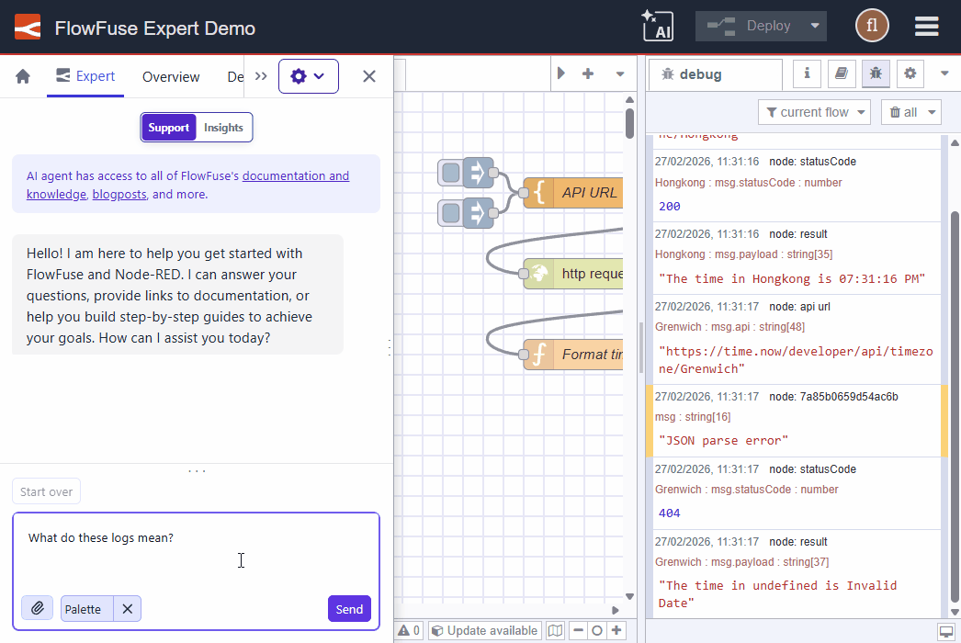Open the navigator map icon in status bar
961x643 pixels.
click(555, 631)
